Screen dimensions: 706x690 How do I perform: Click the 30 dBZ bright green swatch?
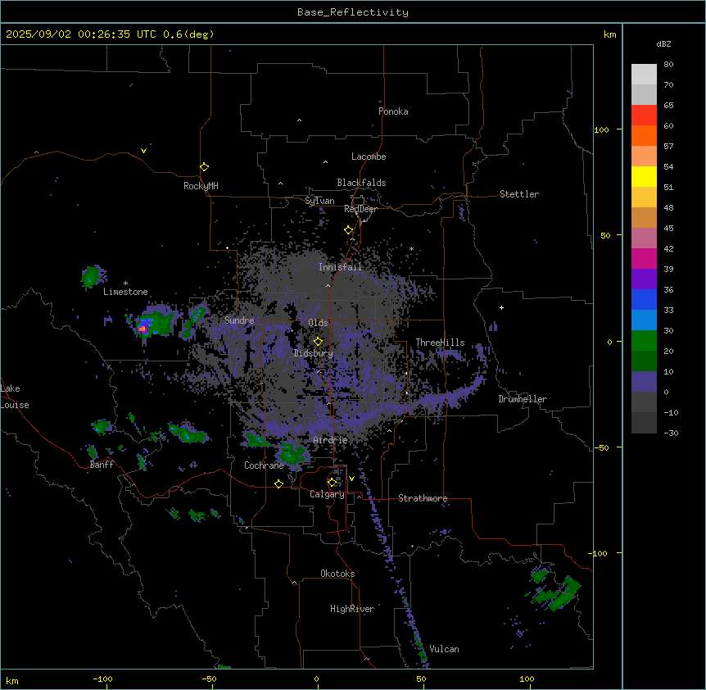pyautogui.click(x=644, y=341)
